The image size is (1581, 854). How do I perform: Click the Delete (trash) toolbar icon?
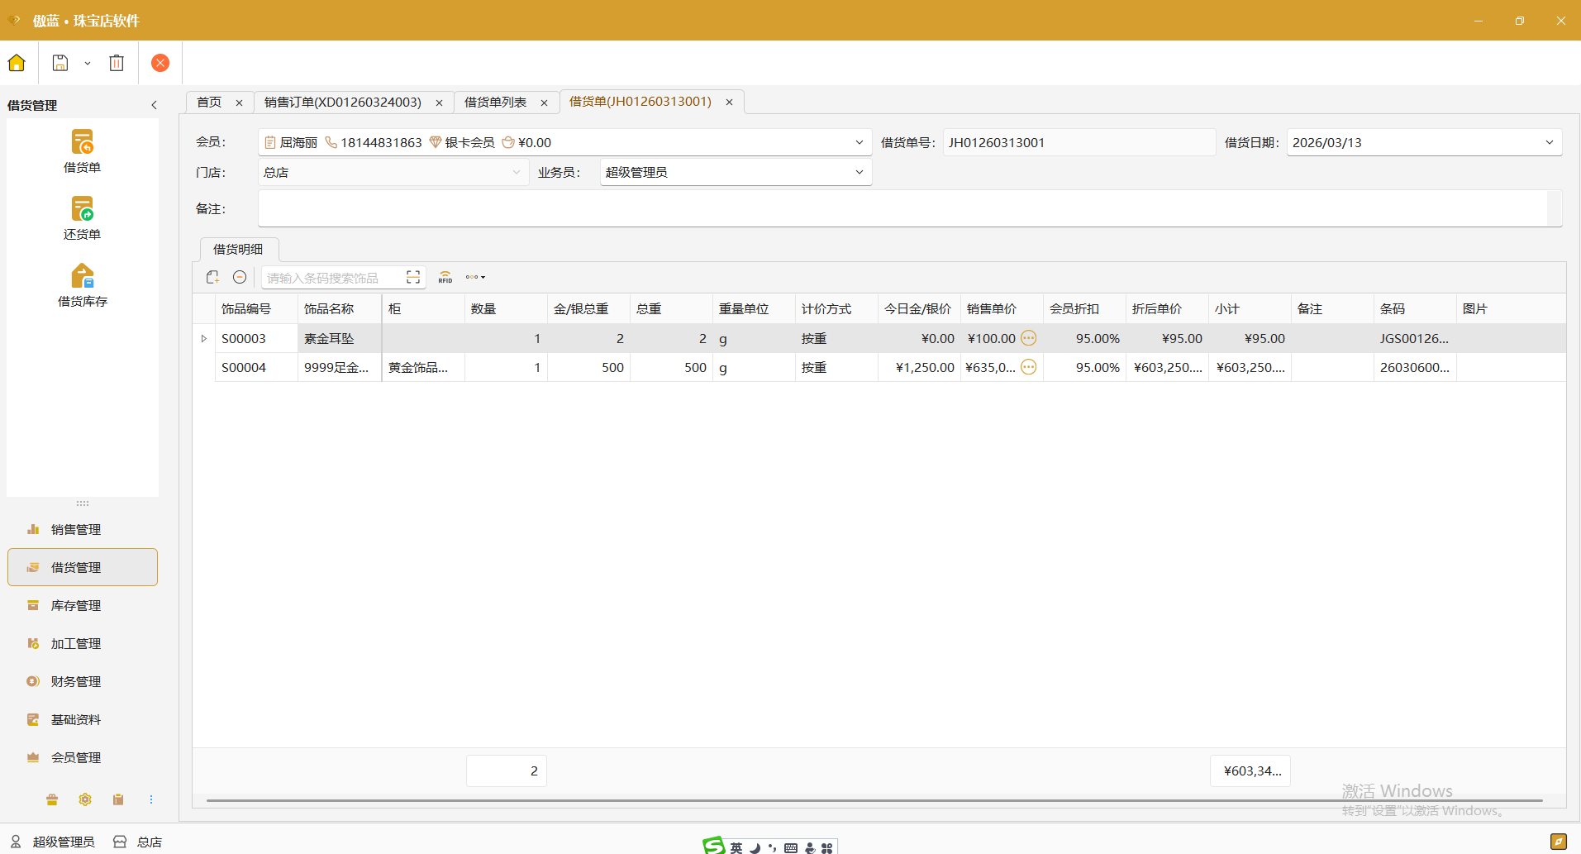(116, 63)
